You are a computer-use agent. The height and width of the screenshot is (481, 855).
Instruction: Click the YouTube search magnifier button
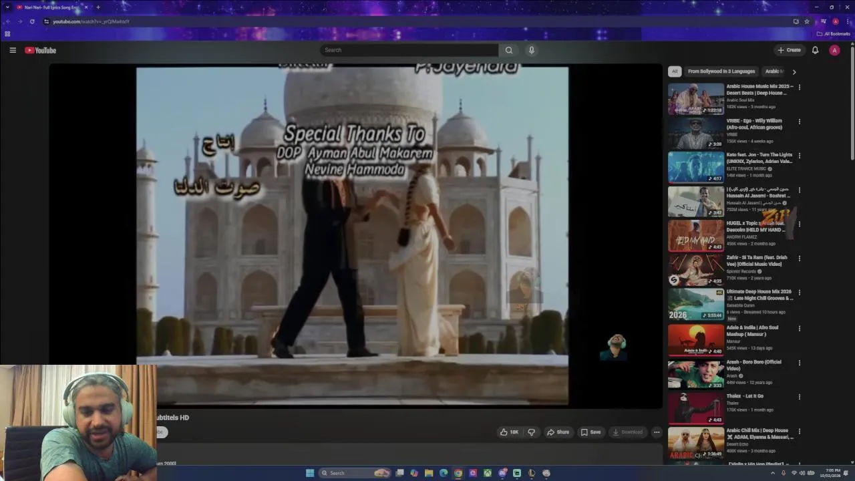click(508, 50)
